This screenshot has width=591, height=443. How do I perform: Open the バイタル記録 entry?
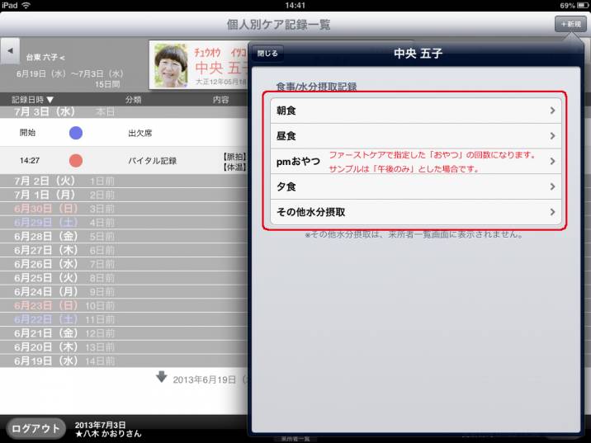pos(152,161)
